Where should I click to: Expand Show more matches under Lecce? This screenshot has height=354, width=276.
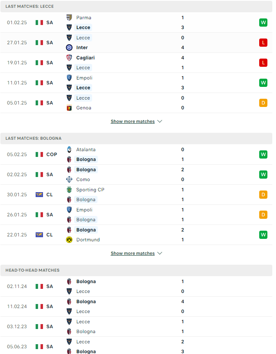(x=133, y=121)
